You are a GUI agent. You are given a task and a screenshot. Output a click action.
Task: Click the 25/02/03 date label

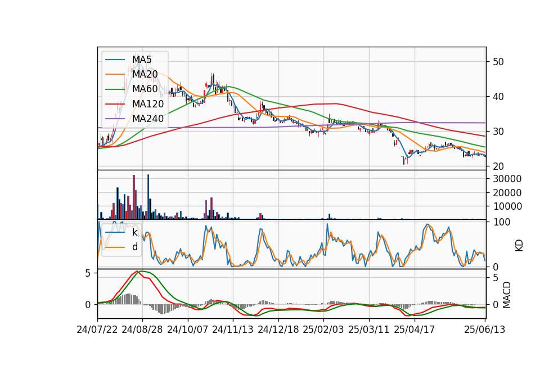pos(323,330)
